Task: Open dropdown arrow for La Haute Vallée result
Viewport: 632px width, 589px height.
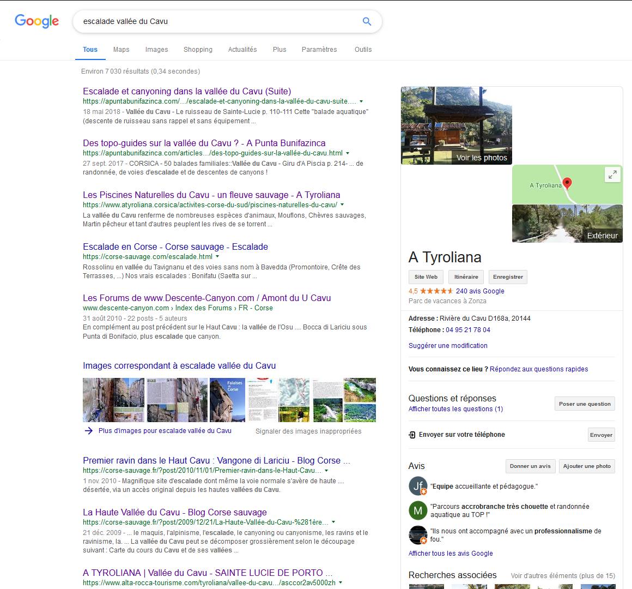Action: (333, 522)
